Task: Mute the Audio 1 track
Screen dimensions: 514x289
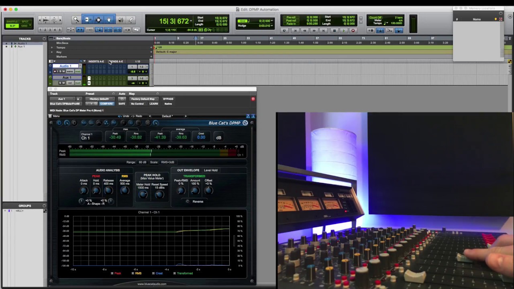Action: click(x=63, y=71)
